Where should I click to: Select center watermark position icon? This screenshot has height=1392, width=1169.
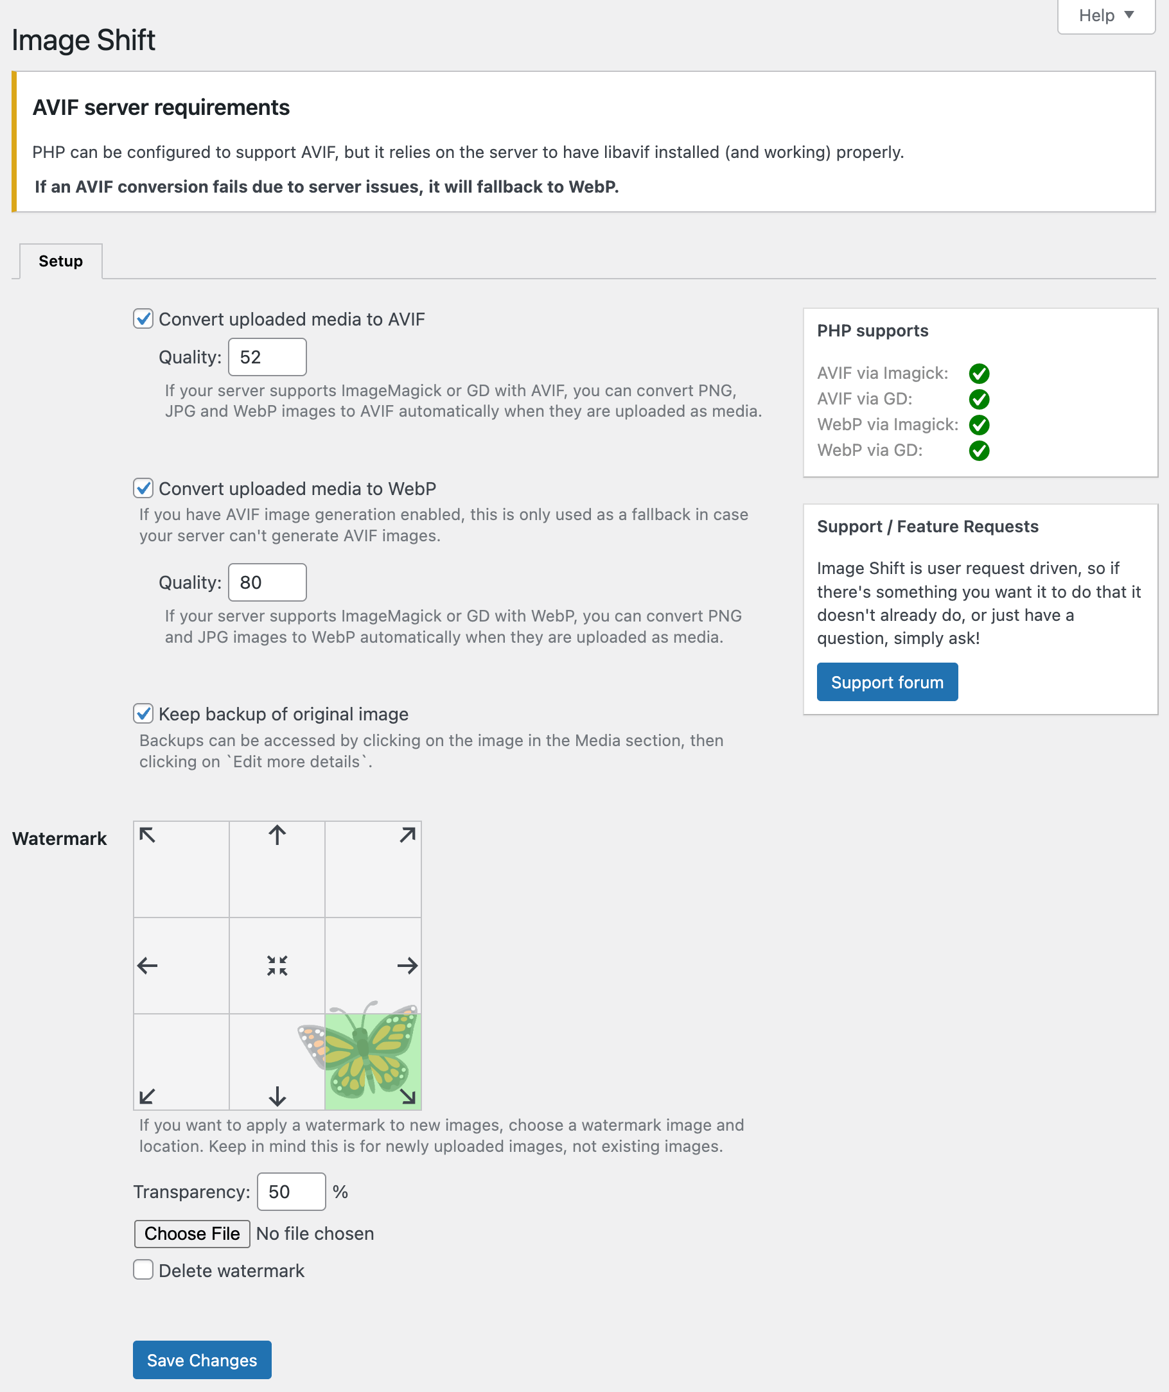click(277, 966)
